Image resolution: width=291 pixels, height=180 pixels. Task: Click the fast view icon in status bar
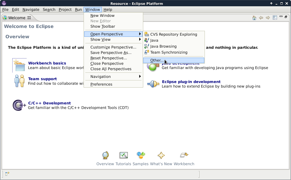[x=7, y=174]
